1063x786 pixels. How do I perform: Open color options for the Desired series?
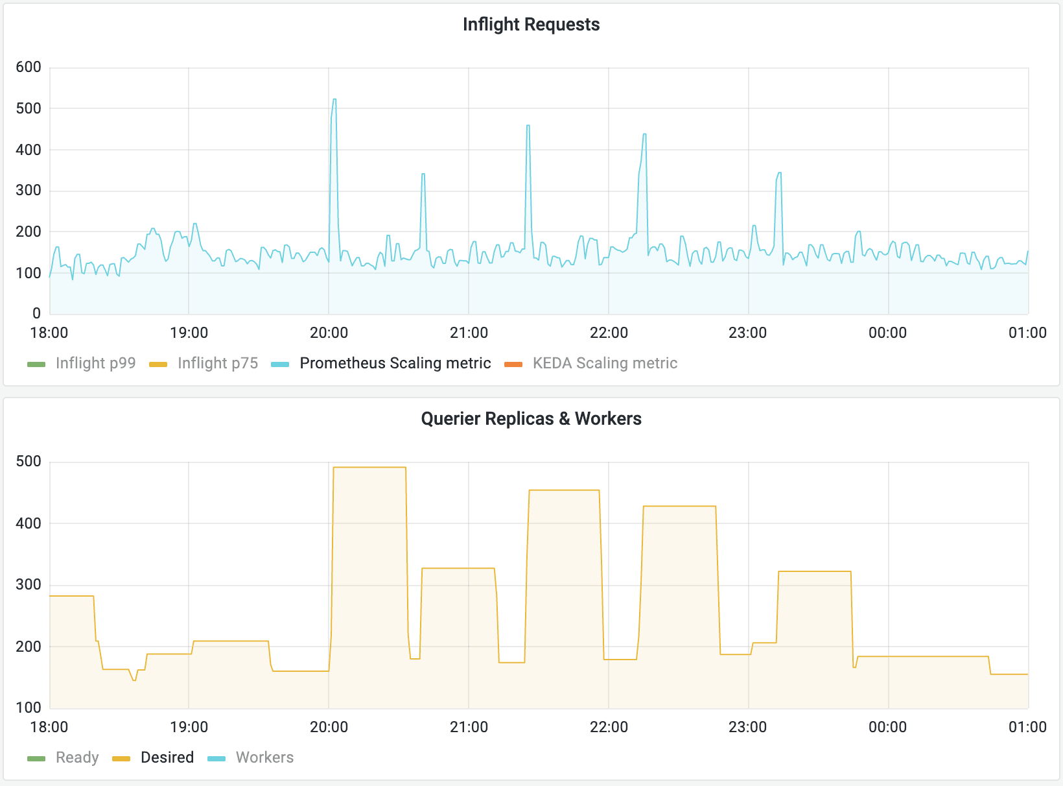click(x=121, y=757)
